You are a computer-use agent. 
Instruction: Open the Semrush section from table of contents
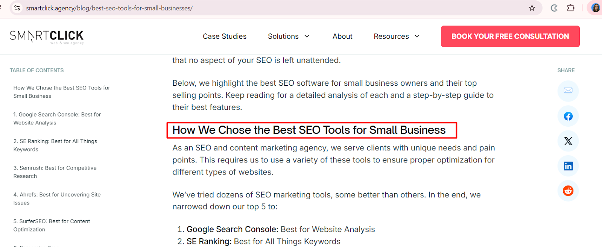coord(55,172)
